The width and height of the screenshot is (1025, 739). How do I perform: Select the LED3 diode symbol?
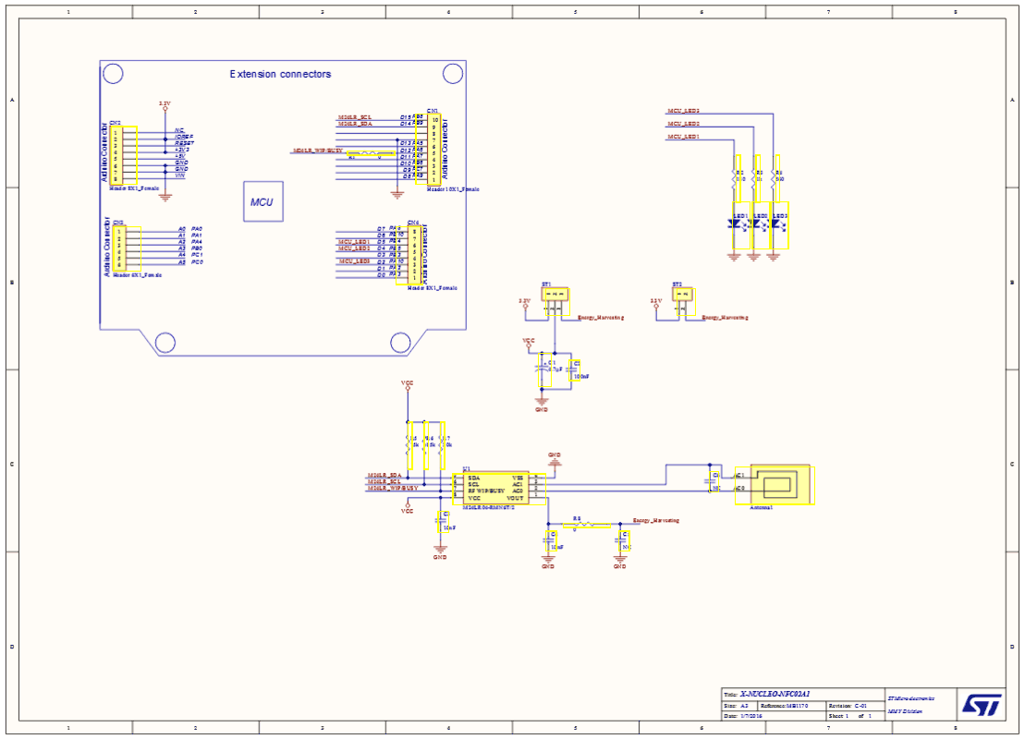pos(780,224)
